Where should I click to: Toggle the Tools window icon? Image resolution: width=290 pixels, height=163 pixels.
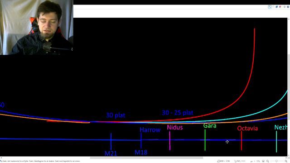(x=270, y=7)
